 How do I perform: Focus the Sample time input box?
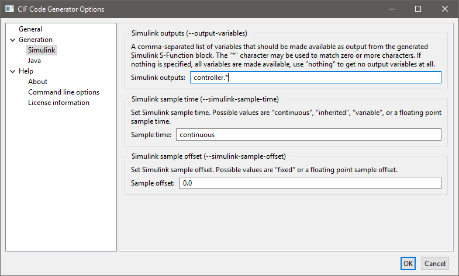(308, 135)
